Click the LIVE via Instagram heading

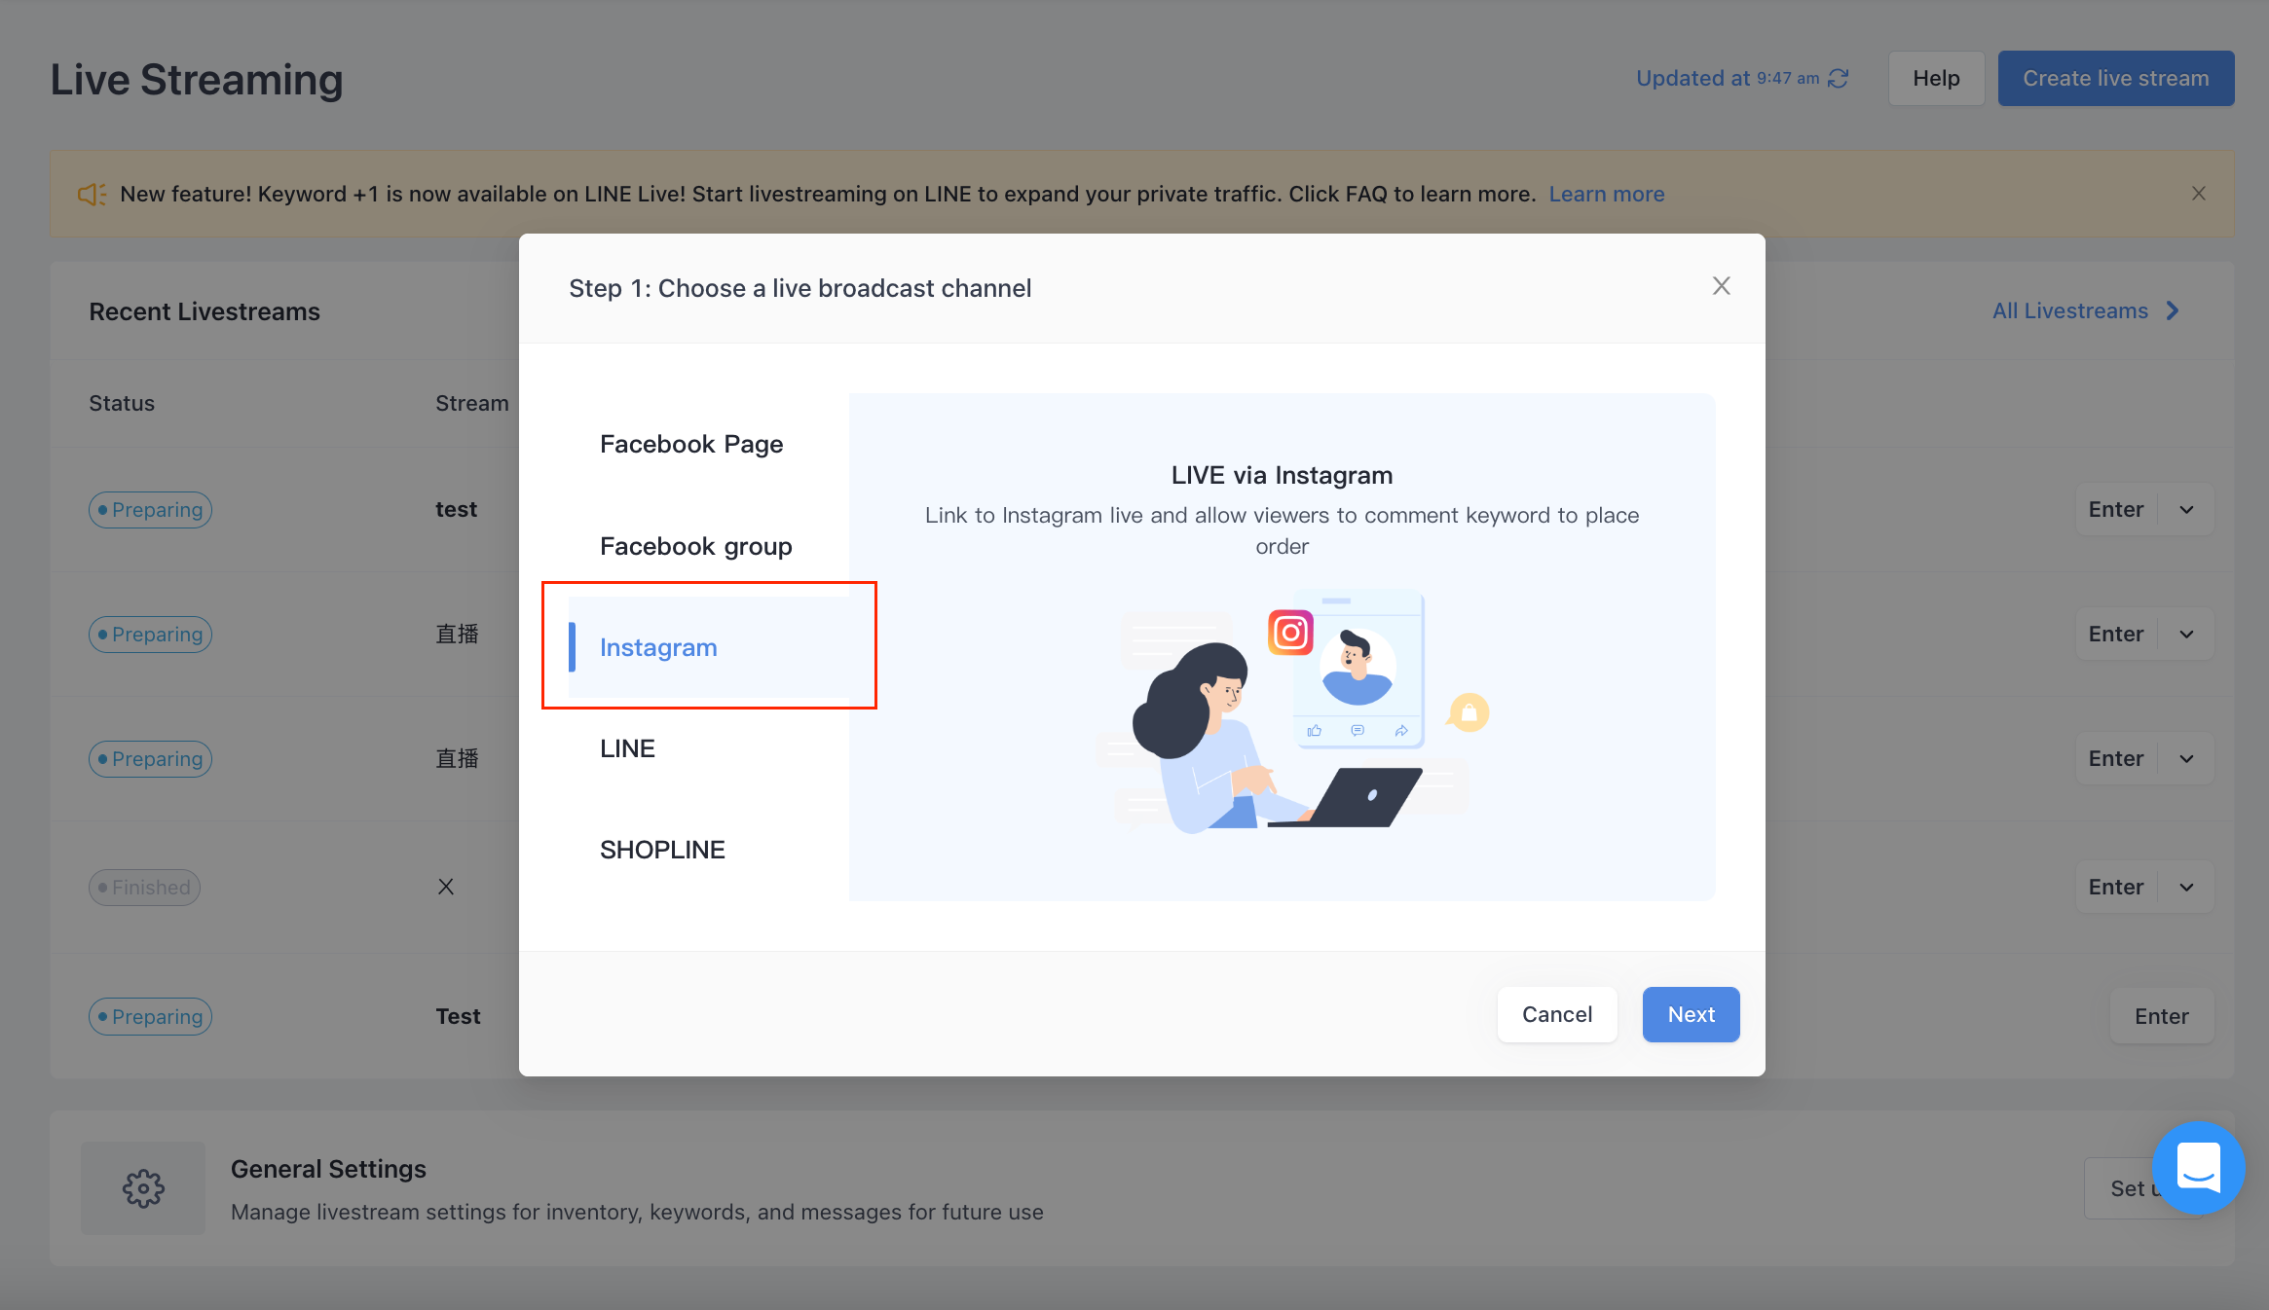click(x=1282, y=475)
